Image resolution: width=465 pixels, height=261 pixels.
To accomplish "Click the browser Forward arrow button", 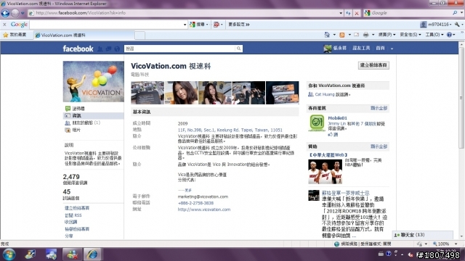I will (15, 13).
